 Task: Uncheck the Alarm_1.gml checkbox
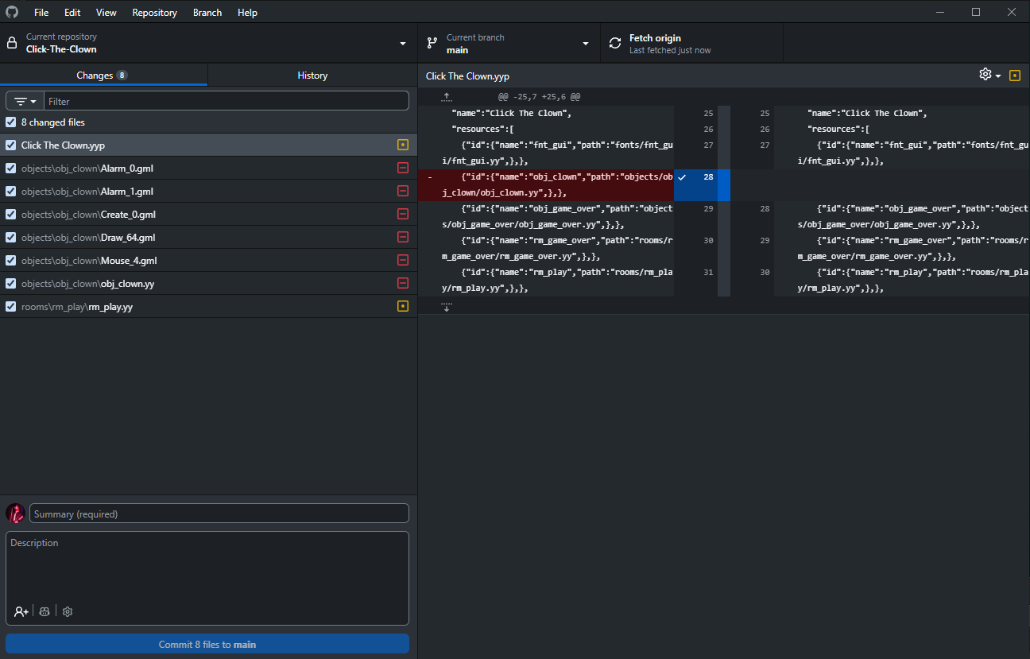pyautogui.click(x=10, y=192)
